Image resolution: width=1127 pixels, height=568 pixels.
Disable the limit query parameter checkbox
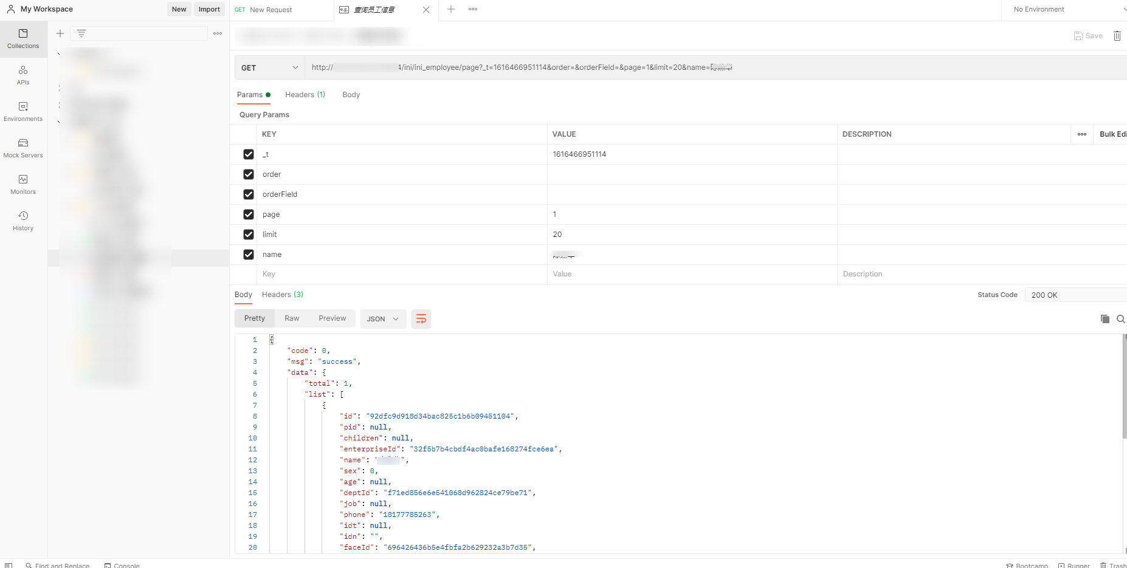coord(249,234)
